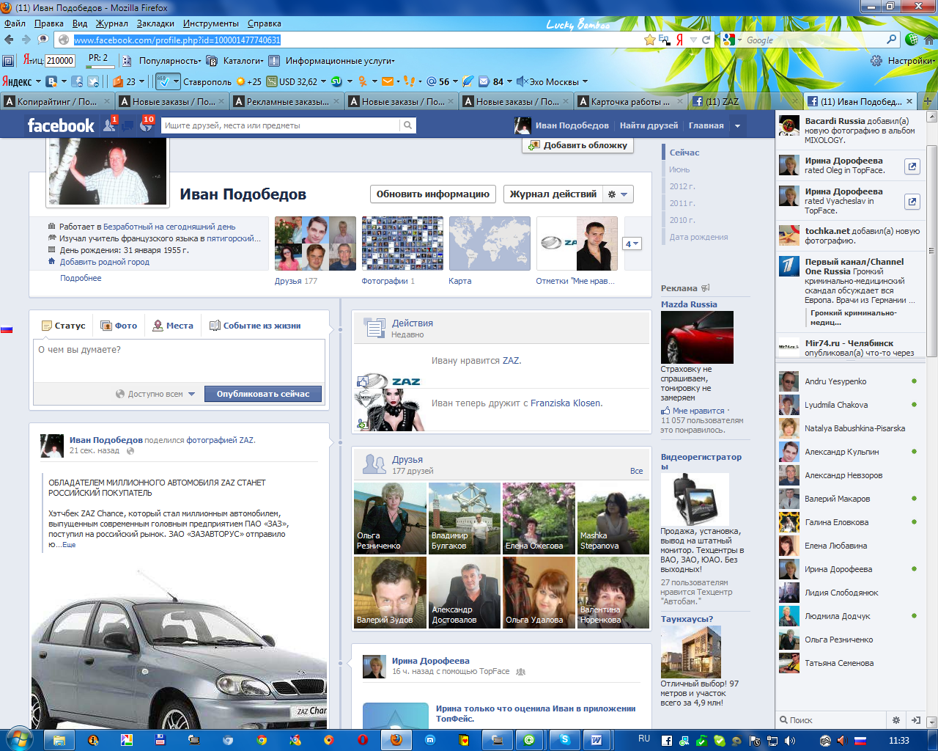Image resolution: width=938 pixels, height=751 pixels.
Task: Expand more profile sections button 4
Action: click(632, 243)
